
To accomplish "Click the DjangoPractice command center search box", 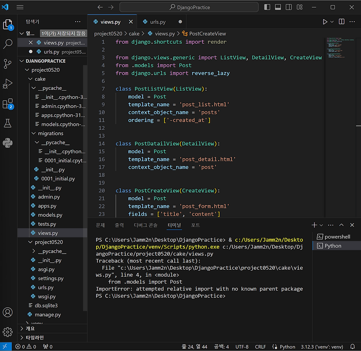I will click(189, 7).
